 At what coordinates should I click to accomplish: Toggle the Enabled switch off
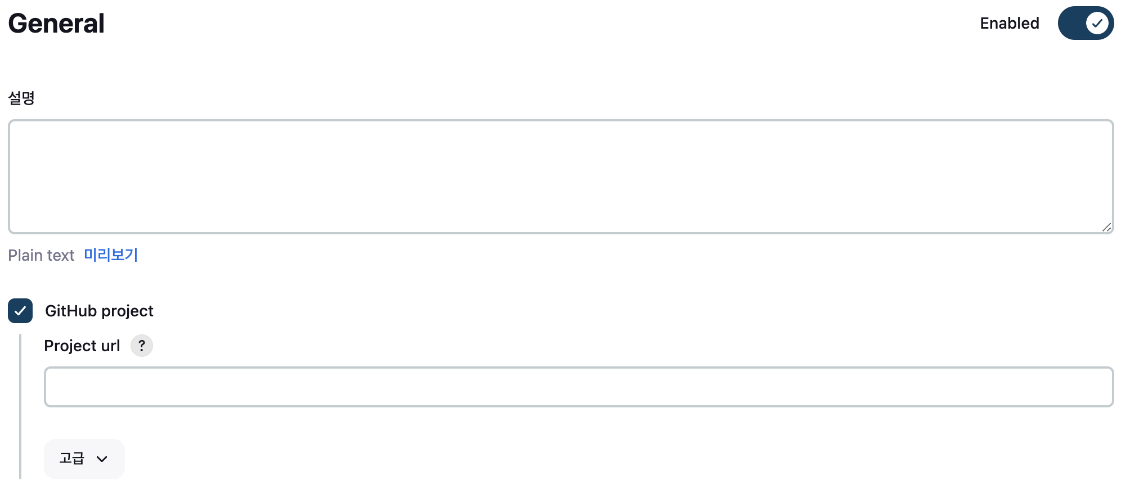pos(1086,24)
